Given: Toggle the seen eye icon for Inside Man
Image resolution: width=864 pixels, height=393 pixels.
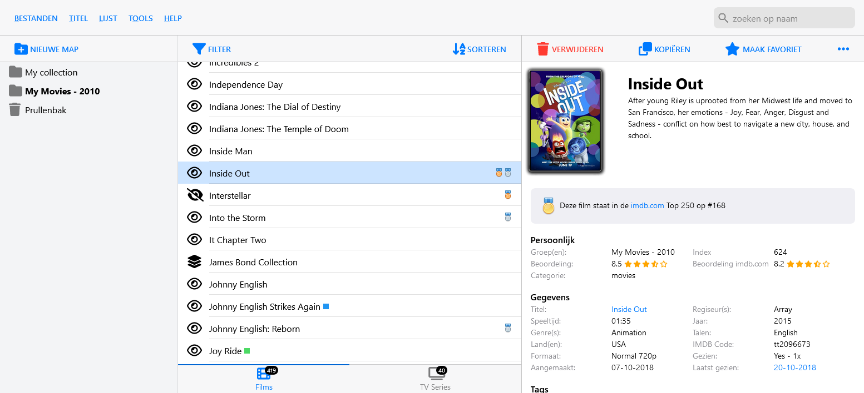Looking at the screenshot, I should pyautogui.click(x=194, y=151).
